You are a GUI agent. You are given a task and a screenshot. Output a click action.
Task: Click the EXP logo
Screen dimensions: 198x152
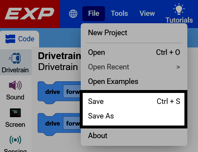pyautogui.click(x=30, y=14)
